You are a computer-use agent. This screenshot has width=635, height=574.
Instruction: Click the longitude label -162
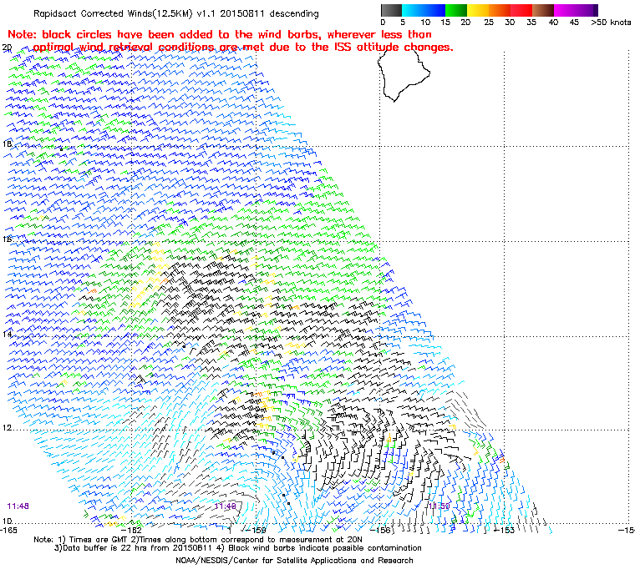[x=132, y=530]
